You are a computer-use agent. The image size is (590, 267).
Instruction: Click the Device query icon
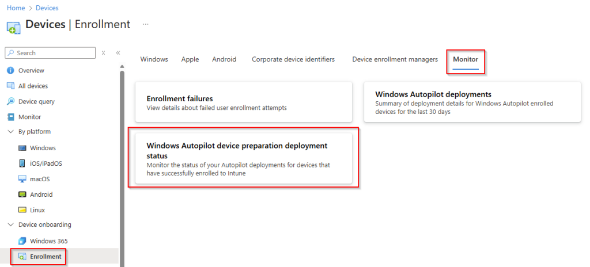click(10, 101)
